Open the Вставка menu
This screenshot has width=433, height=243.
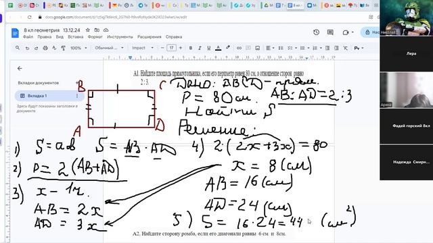(x=76, y=36)
